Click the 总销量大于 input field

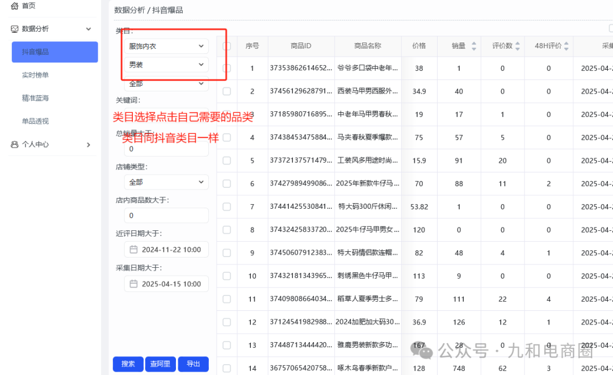(166, 149)
